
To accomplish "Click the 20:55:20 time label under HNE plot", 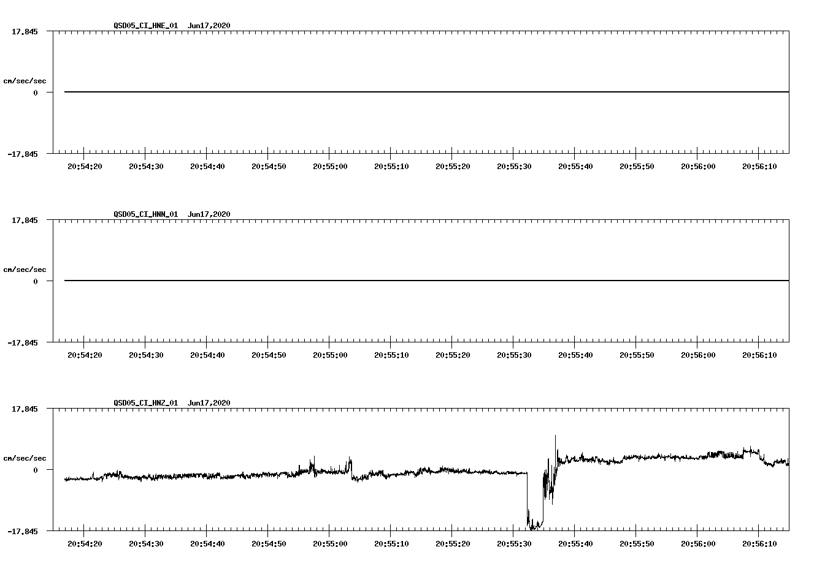I will (453, 166).
